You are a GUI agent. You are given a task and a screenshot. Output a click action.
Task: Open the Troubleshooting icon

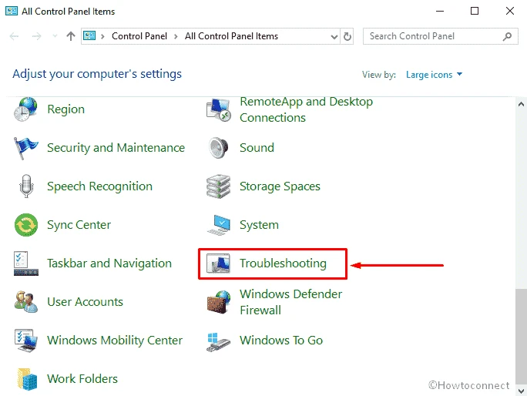click(x=219, y=263)
